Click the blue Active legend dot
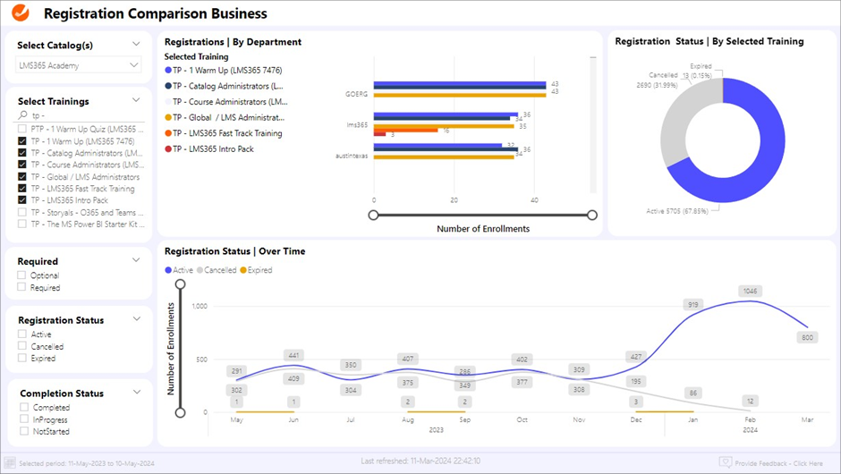Image resolution: width=841 pixels, height=474 pixels. [x=168, y=270]
